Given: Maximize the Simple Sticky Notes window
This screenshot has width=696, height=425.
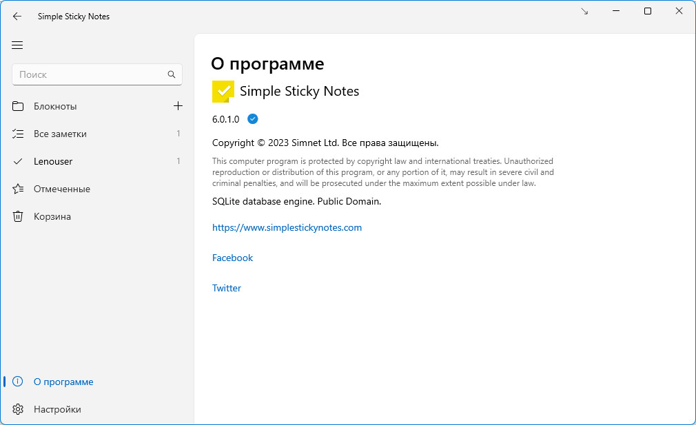Looking at the screenshot, I should (x=648, y=11).
